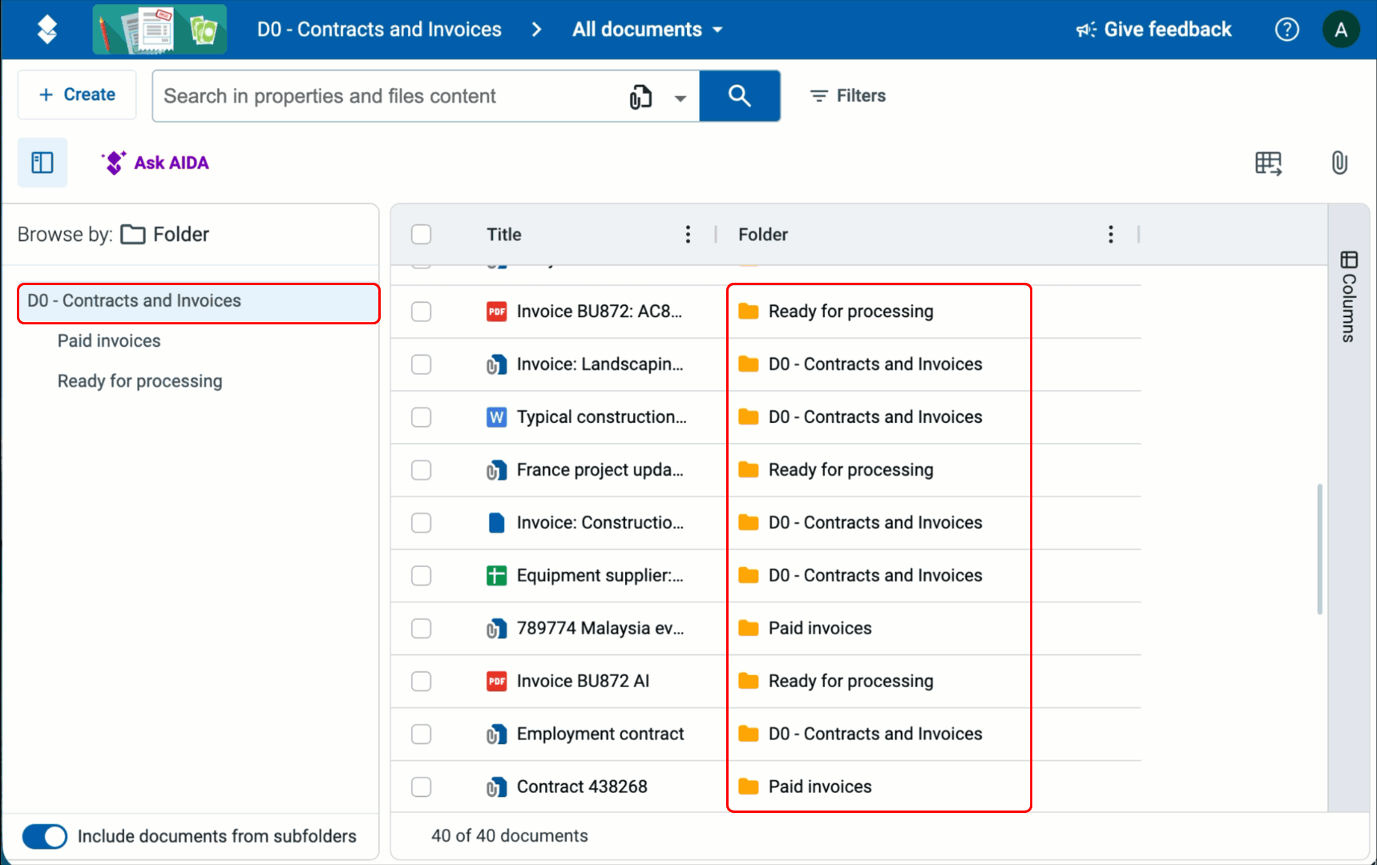Screen dimensions: 1377x865
Task: Open the Columns side panel
Action: click(1348, 296)
